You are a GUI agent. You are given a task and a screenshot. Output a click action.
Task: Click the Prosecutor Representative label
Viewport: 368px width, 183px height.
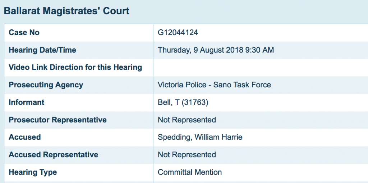pyautogui.click(x=57, y=120)
